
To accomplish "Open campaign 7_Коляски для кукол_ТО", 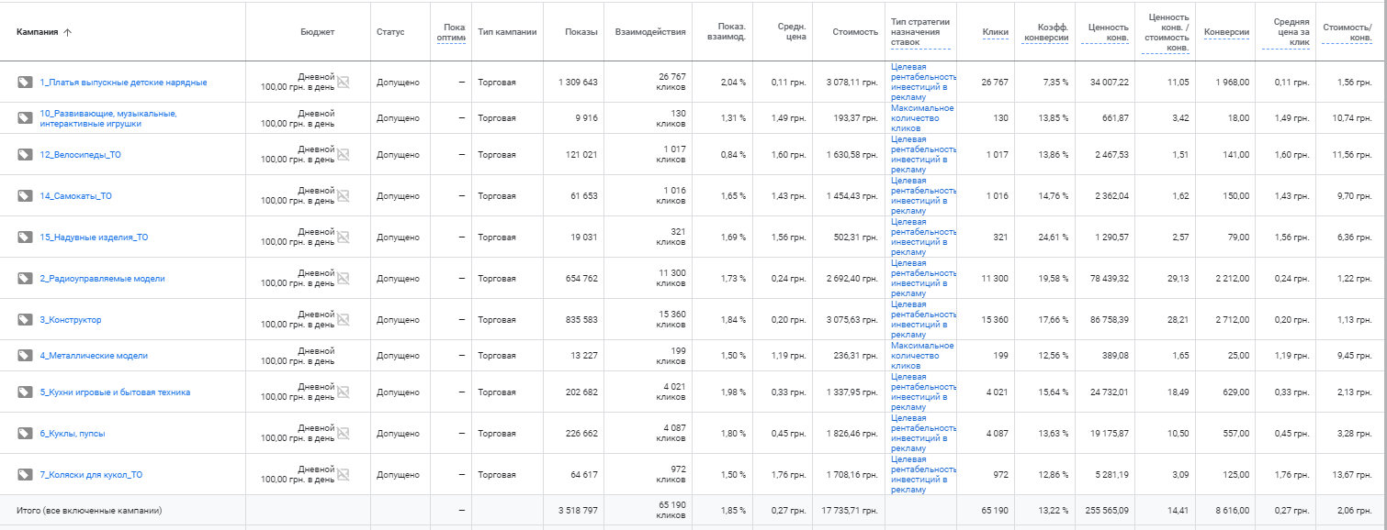I will (91, 475).
